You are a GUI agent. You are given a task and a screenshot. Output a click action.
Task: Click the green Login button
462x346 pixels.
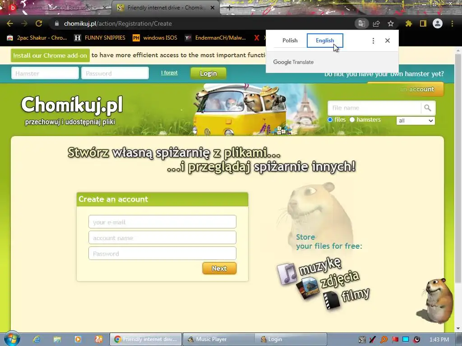click(208, 73)
